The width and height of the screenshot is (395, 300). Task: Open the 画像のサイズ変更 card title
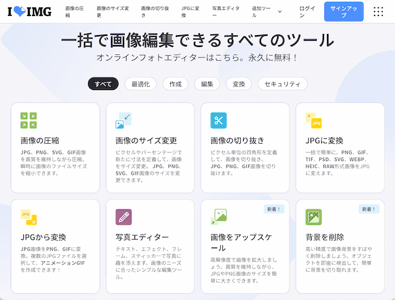pyautogui.click(x=146, y=141)
